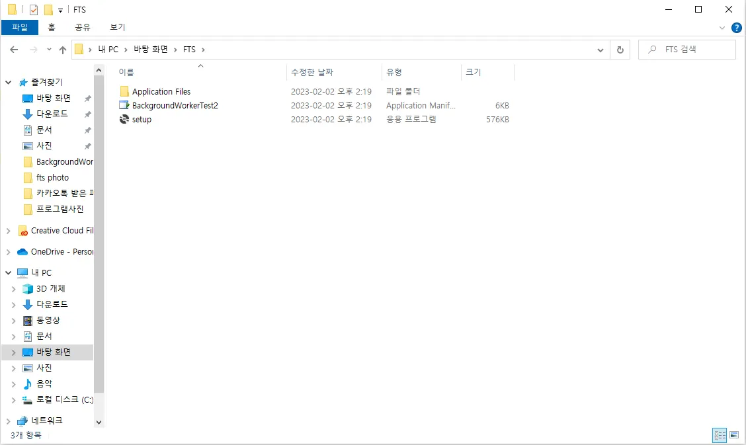Select the BackgroundWorkerTest2 manifest file icon
The height and width of the screenshot is (445, 746).
[x=124, y=105]
